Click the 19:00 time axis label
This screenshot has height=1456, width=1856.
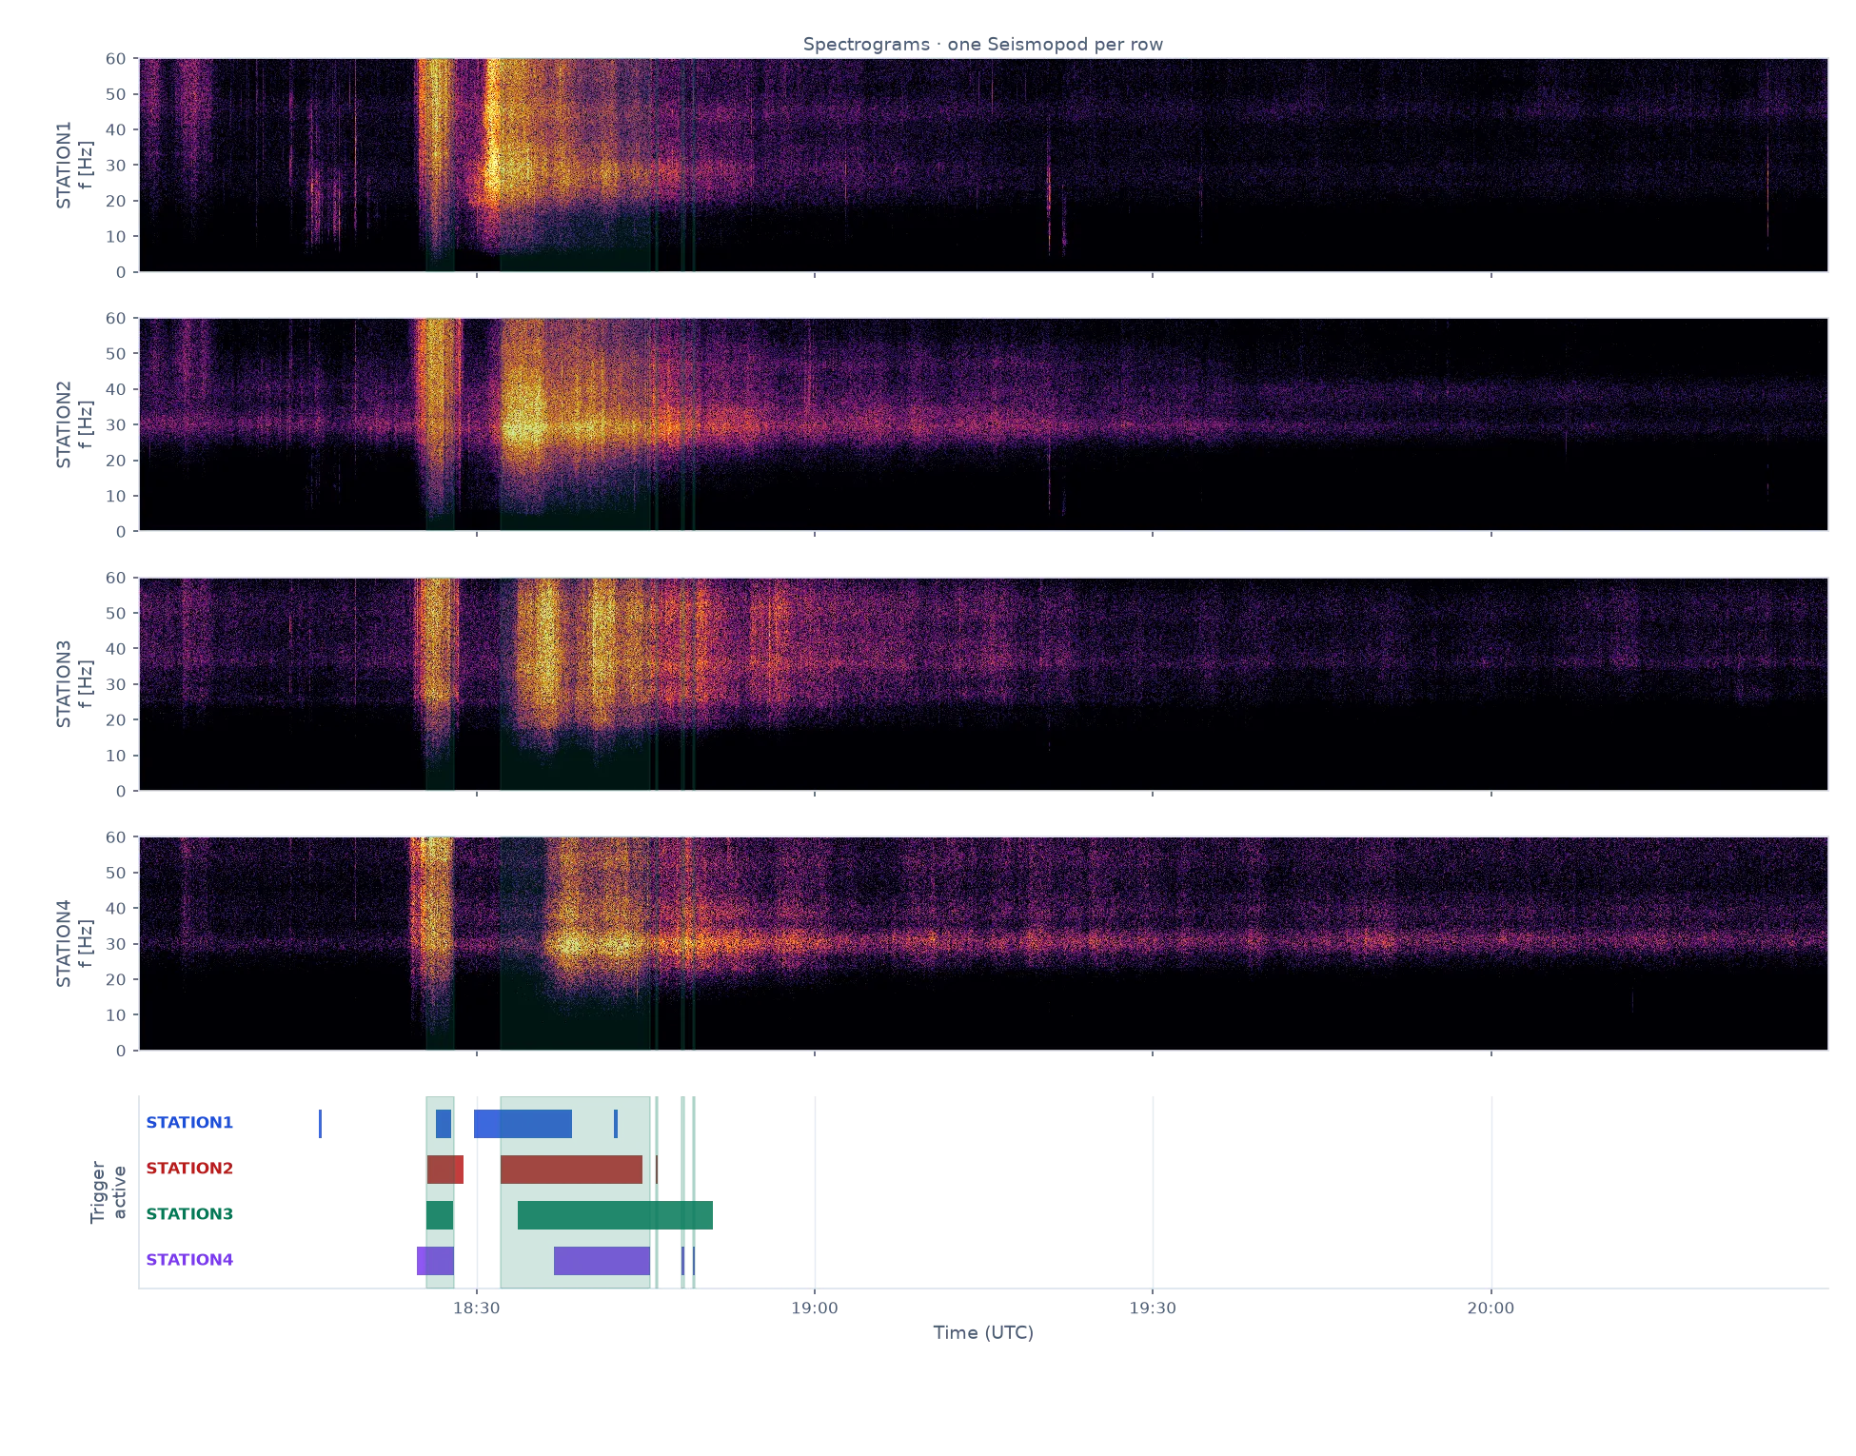815,1308
